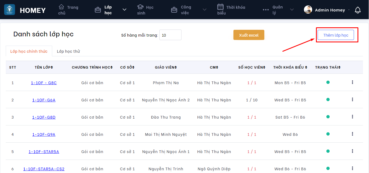Screen dimensions: 369x173
Task: Click the graduation cap Học sinh icon
Action: 140,7
